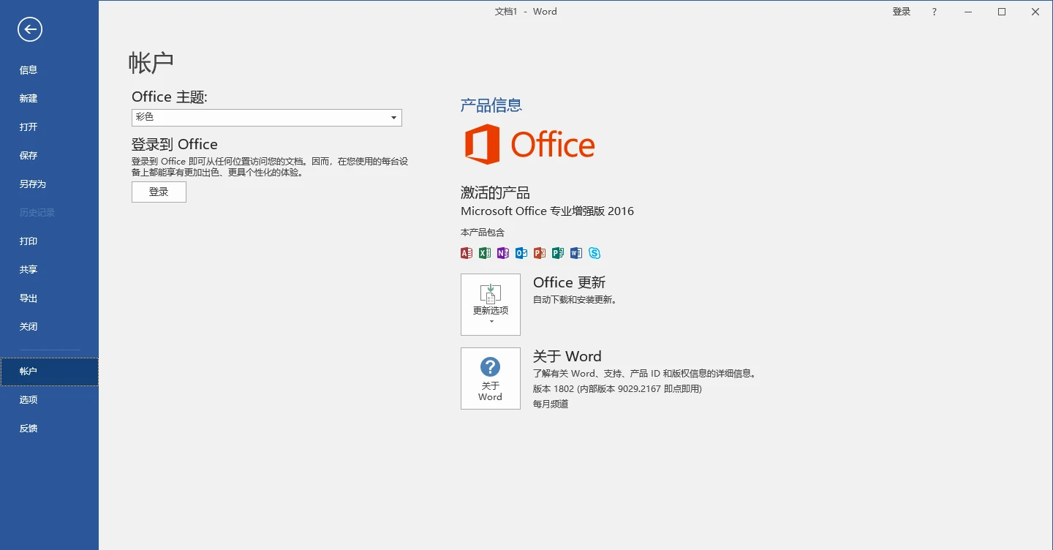Choose 打开 from the sidebar
This screenshot has width=1053, height=550.
pos(49,127)
